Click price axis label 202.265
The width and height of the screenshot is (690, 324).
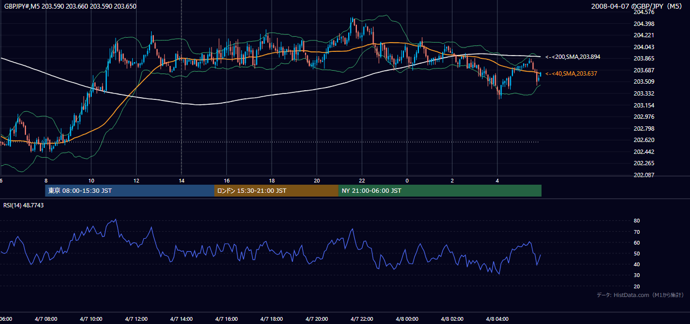point(644,163)
